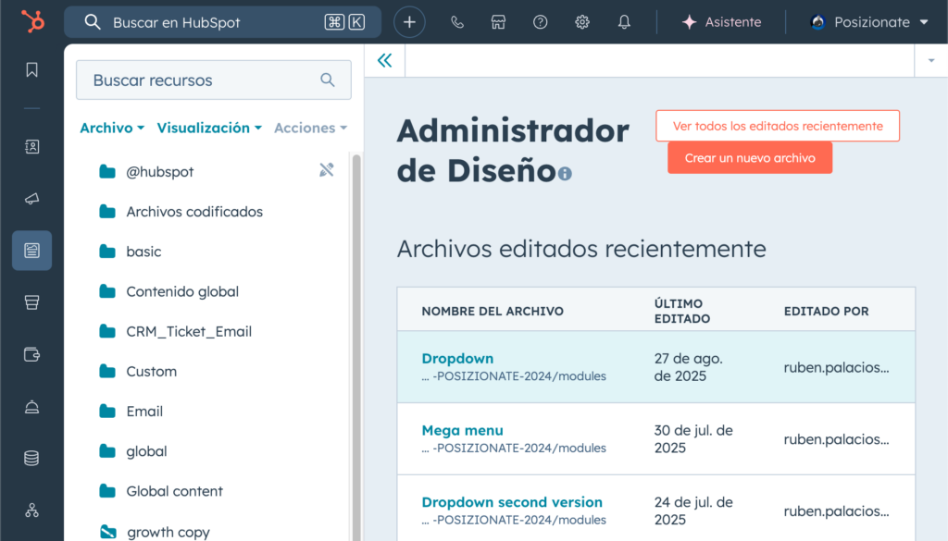
Task: Click the HubSpot sprocket logo
Action: pos(32,22)
